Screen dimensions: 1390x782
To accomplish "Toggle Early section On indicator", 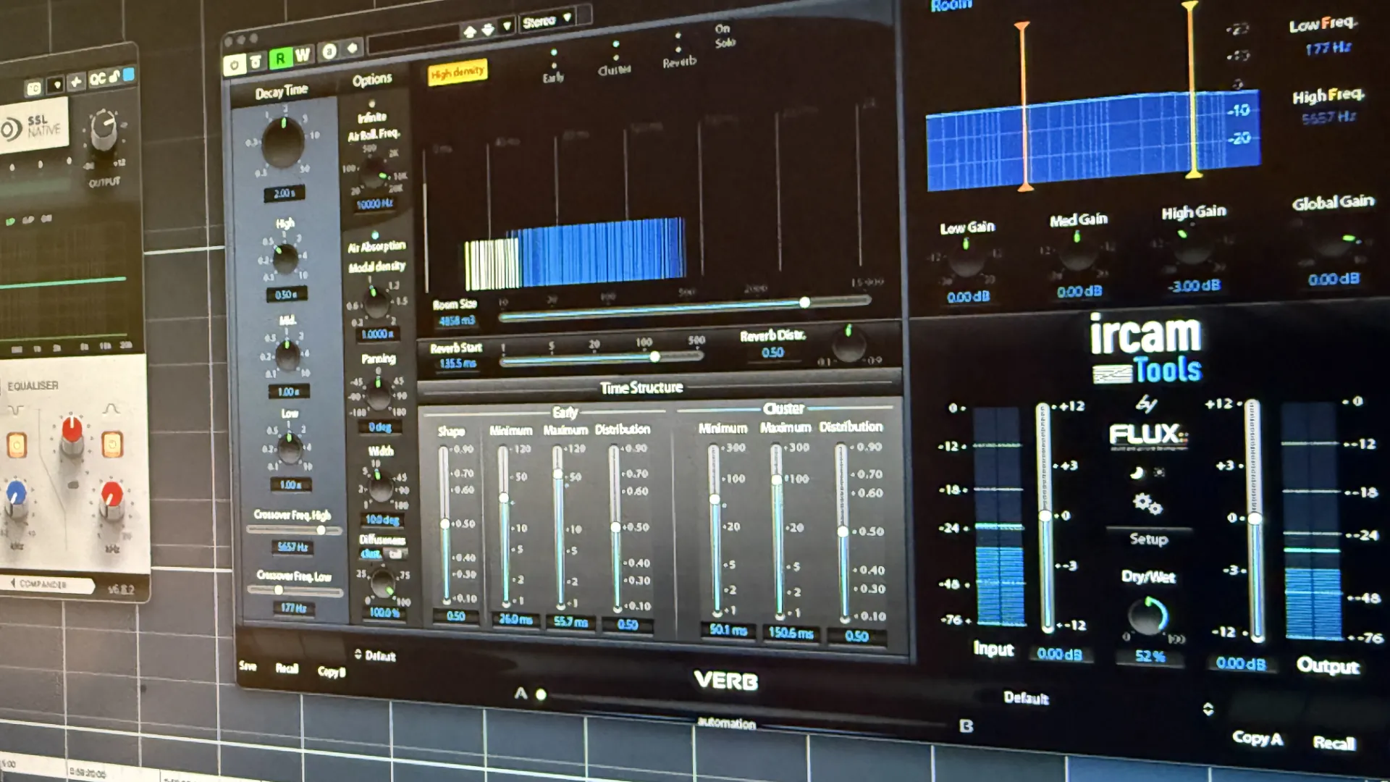I will pos(554,53).
